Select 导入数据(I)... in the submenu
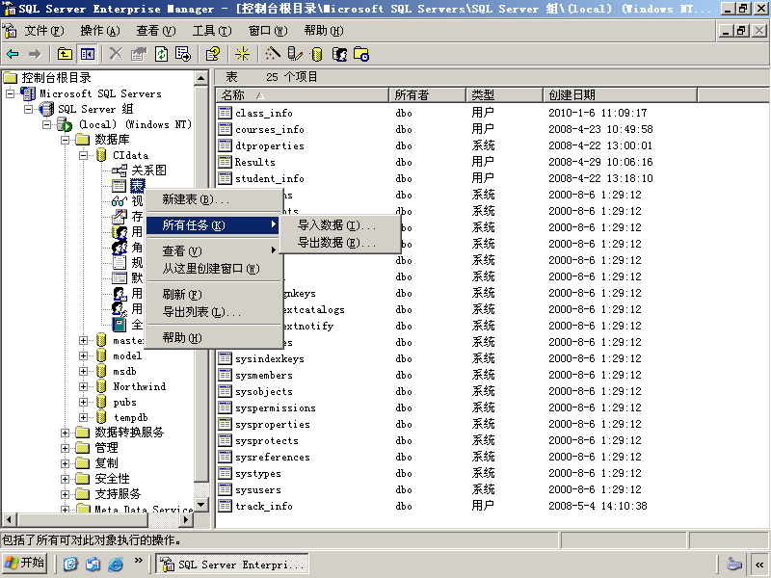This screenshot has width=771, height=578. tap(340, 225)
